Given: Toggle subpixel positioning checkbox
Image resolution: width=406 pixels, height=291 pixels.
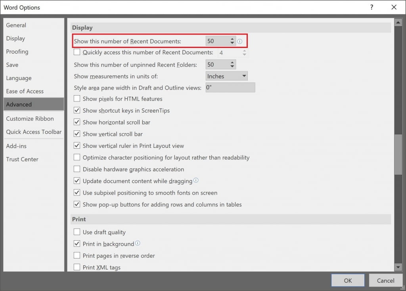Looking at the screenshot, I should click(x=77, y=192).
